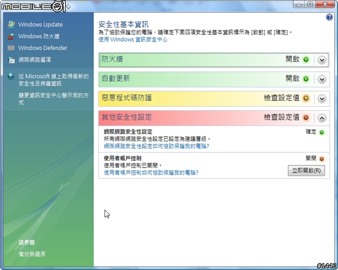Click the 立即開啟(R) button

[x=306, y=170]
